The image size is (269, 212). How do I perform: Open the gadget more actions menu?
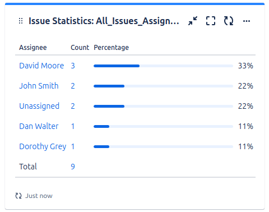point(247,21)
